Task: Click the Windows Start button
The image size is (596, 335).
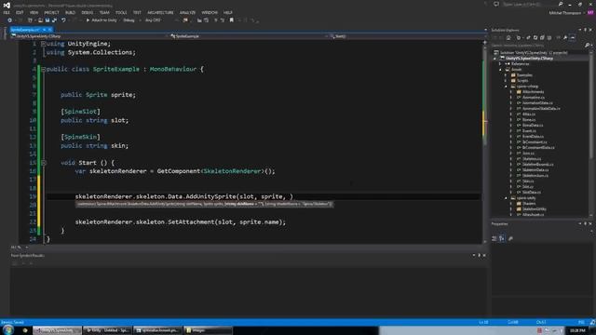Action: 8,329
